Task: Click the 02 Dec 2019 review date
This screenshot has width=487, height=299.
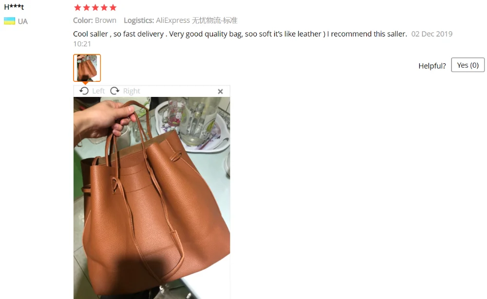Action: pyautogui.click(x=431, y=34)
